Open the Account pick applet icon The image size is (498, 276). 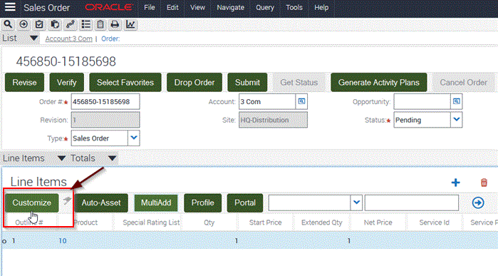tap(301, 101)
